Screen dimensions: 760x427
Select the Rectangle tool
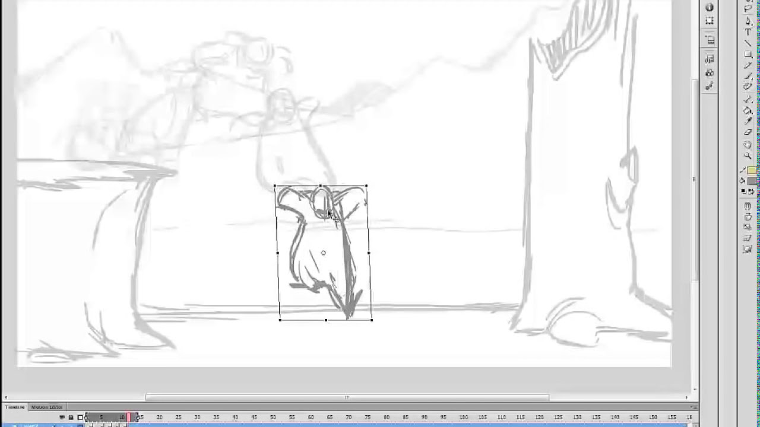(x=748, y=54)
